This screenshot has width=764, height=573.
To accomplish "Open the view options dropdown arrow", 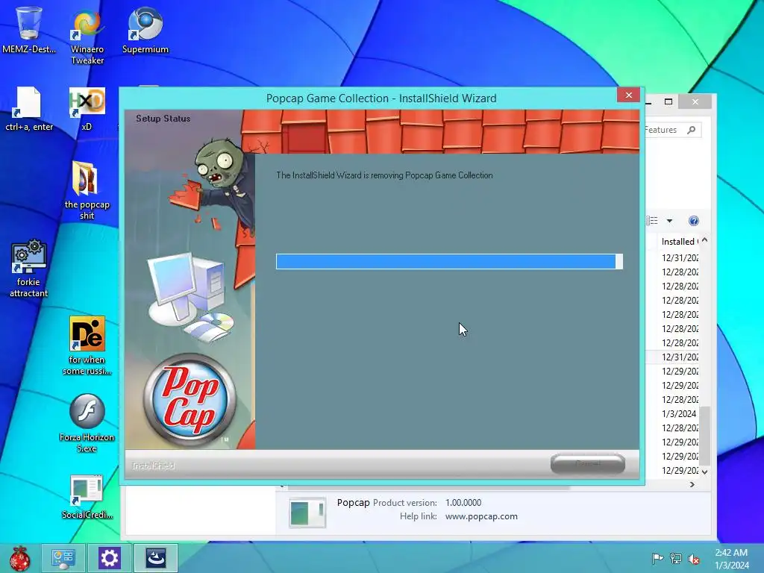I will (669, 221).
